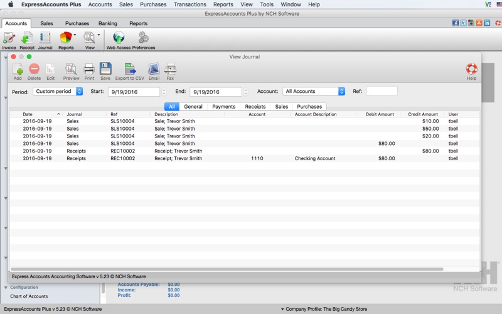The height and width of the screenshot is (314, 502).
Task: Delete the selected journal entry
Action: (34, 71)
